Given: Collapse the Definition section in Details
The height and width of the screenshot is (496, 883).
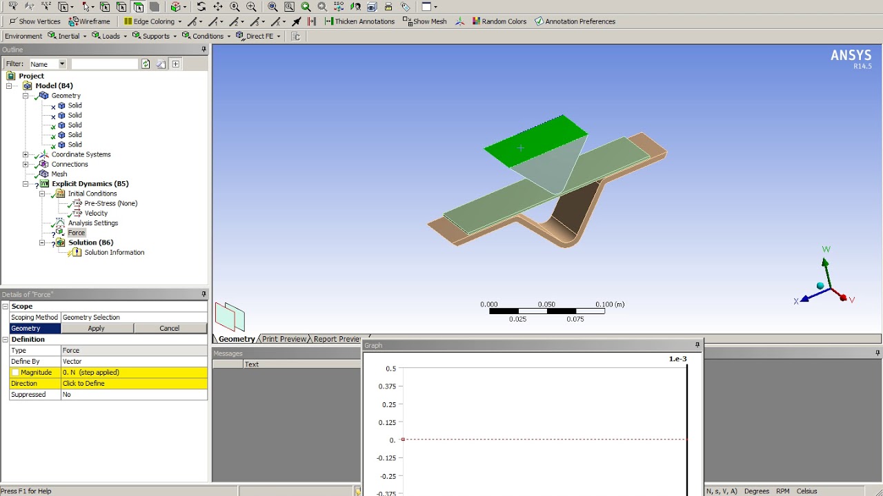Looking at the screenshot, I should click(5, 339).
